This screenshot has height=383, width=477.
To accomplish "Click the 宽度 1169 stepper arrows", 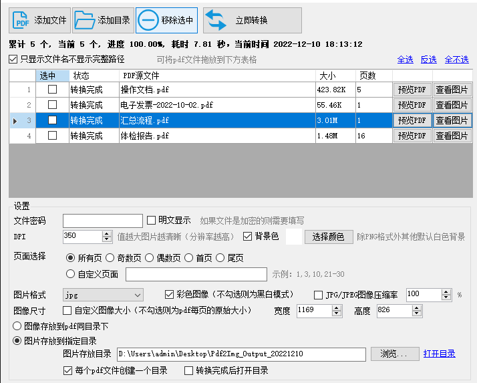I will (337, 311).
